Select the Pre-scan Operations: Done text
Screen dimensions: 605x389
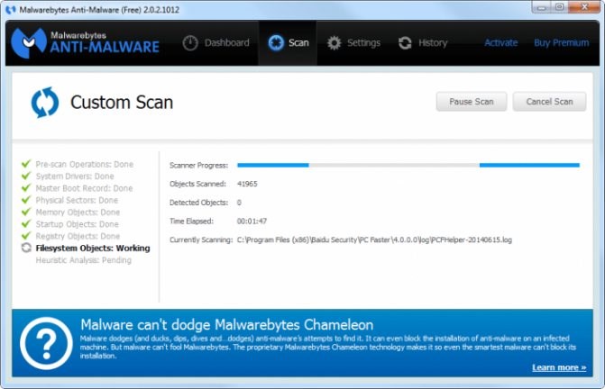85,165
